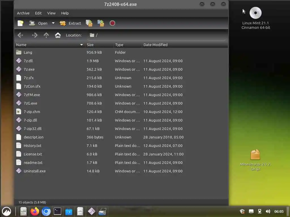
Task: Click the 12 August 2024, 07:00 date
Action: [x=163, y=146]
